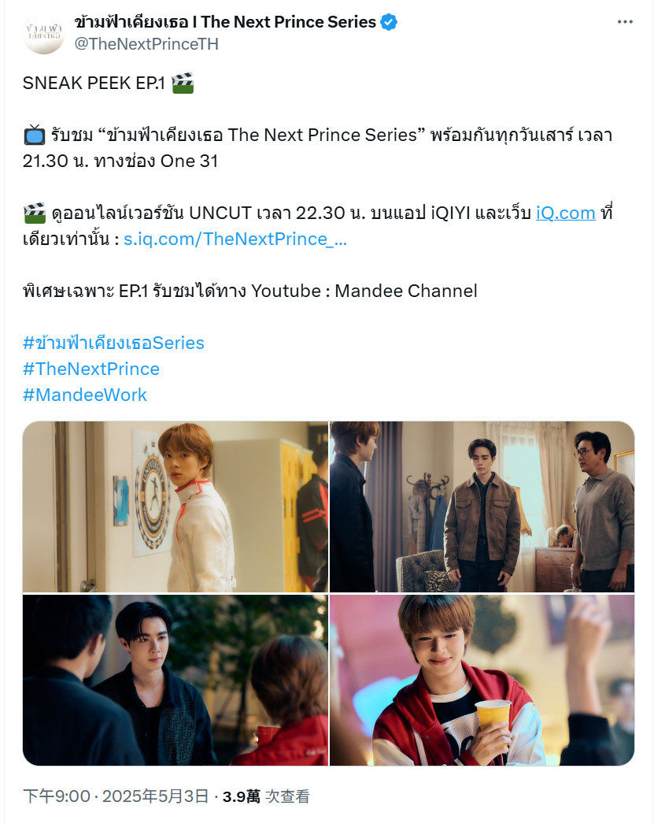View photo of smiling boy with yellow cup
Image resolution: width=654 pixels, height=824 pixels.
pos(482,680)
